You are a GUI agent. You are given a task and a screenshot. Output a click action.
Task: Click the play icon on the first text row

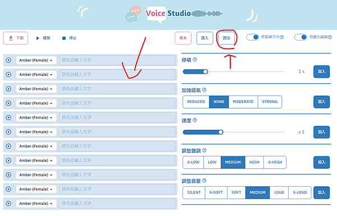(8, 60)
